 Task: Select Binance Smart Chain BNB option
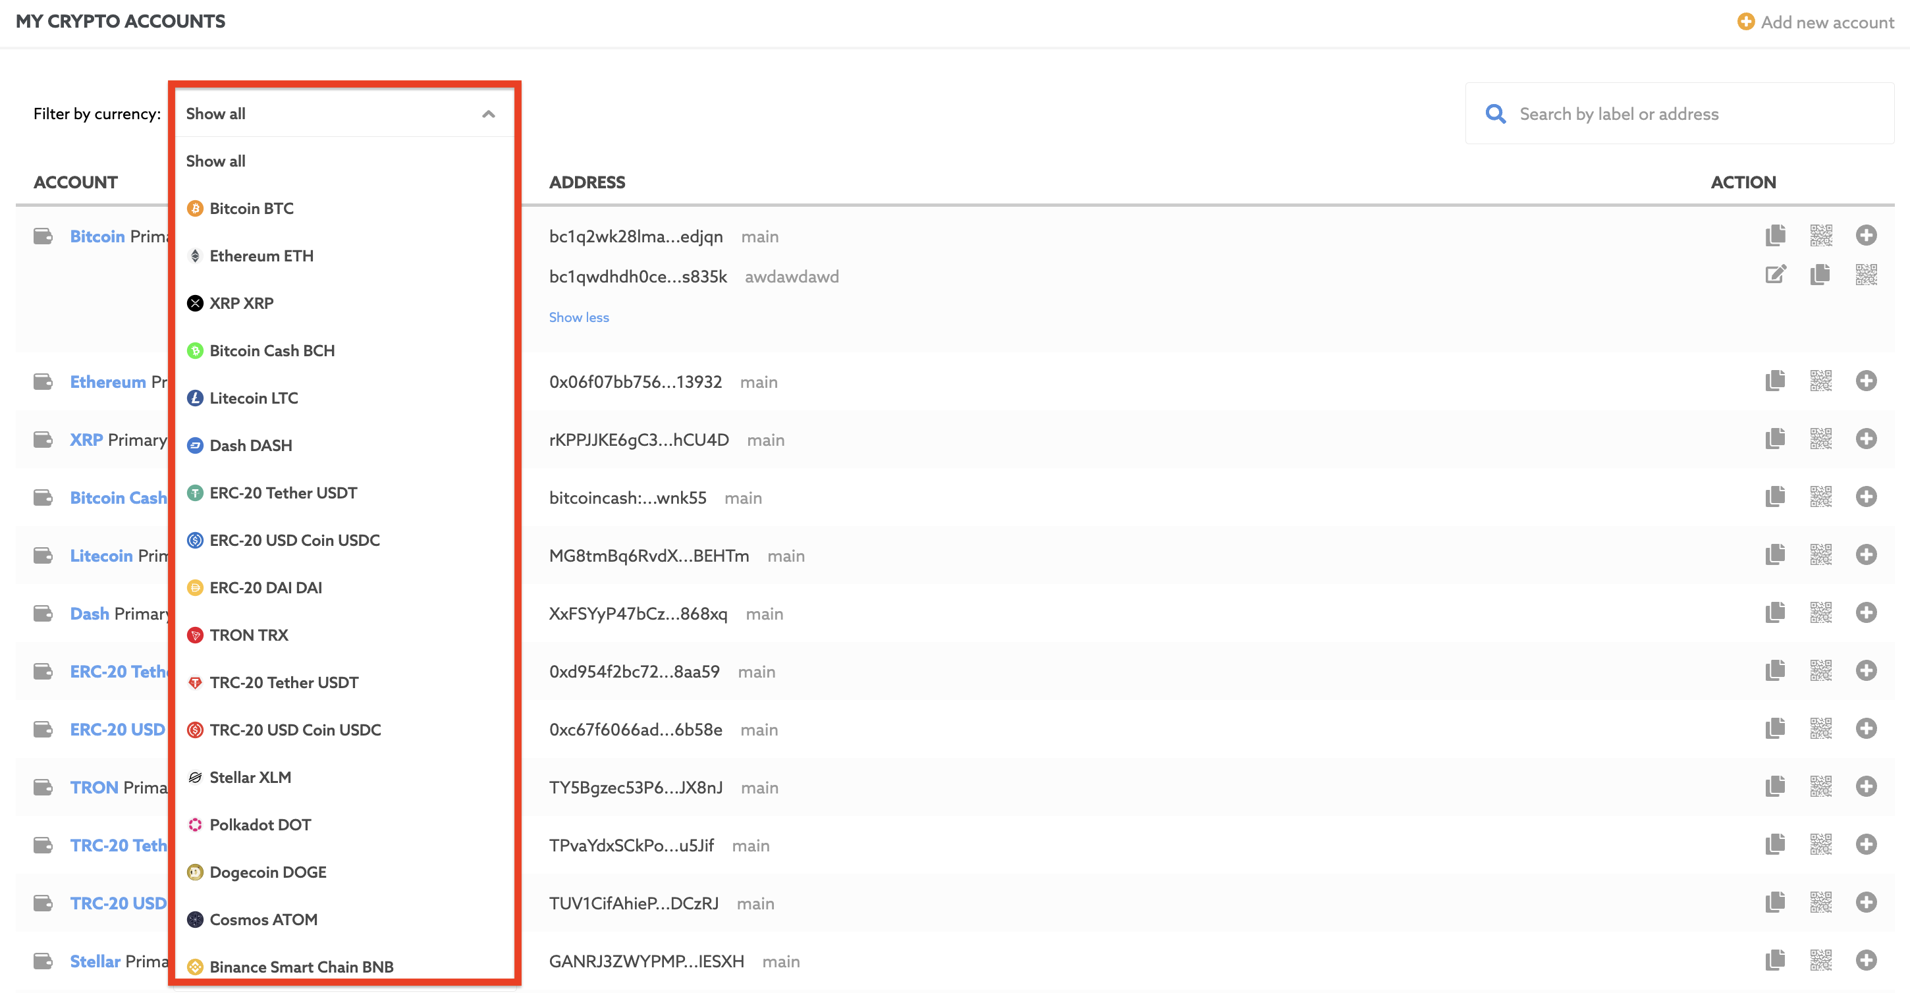[x=344, y=965]
